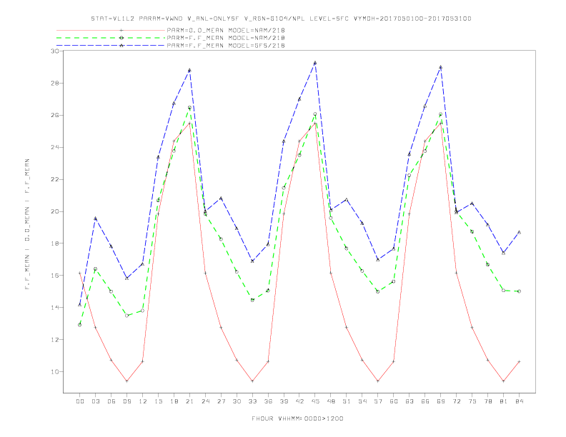Click y-axis tick label 28
This screenshot has height=437, width=566.
pos(55,84)
